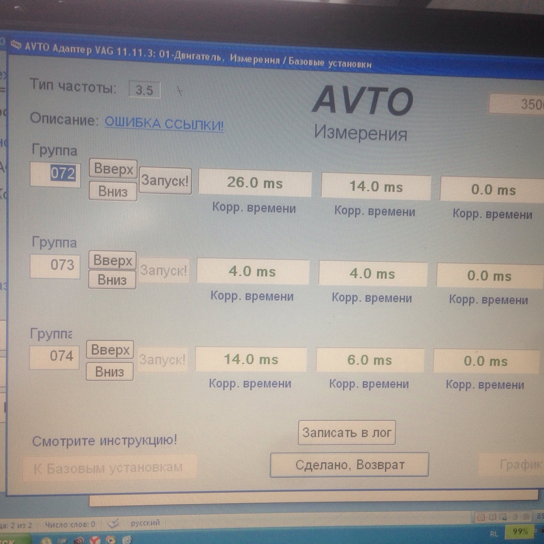Click the battery 99% indicator in system tray

point(519,531)
